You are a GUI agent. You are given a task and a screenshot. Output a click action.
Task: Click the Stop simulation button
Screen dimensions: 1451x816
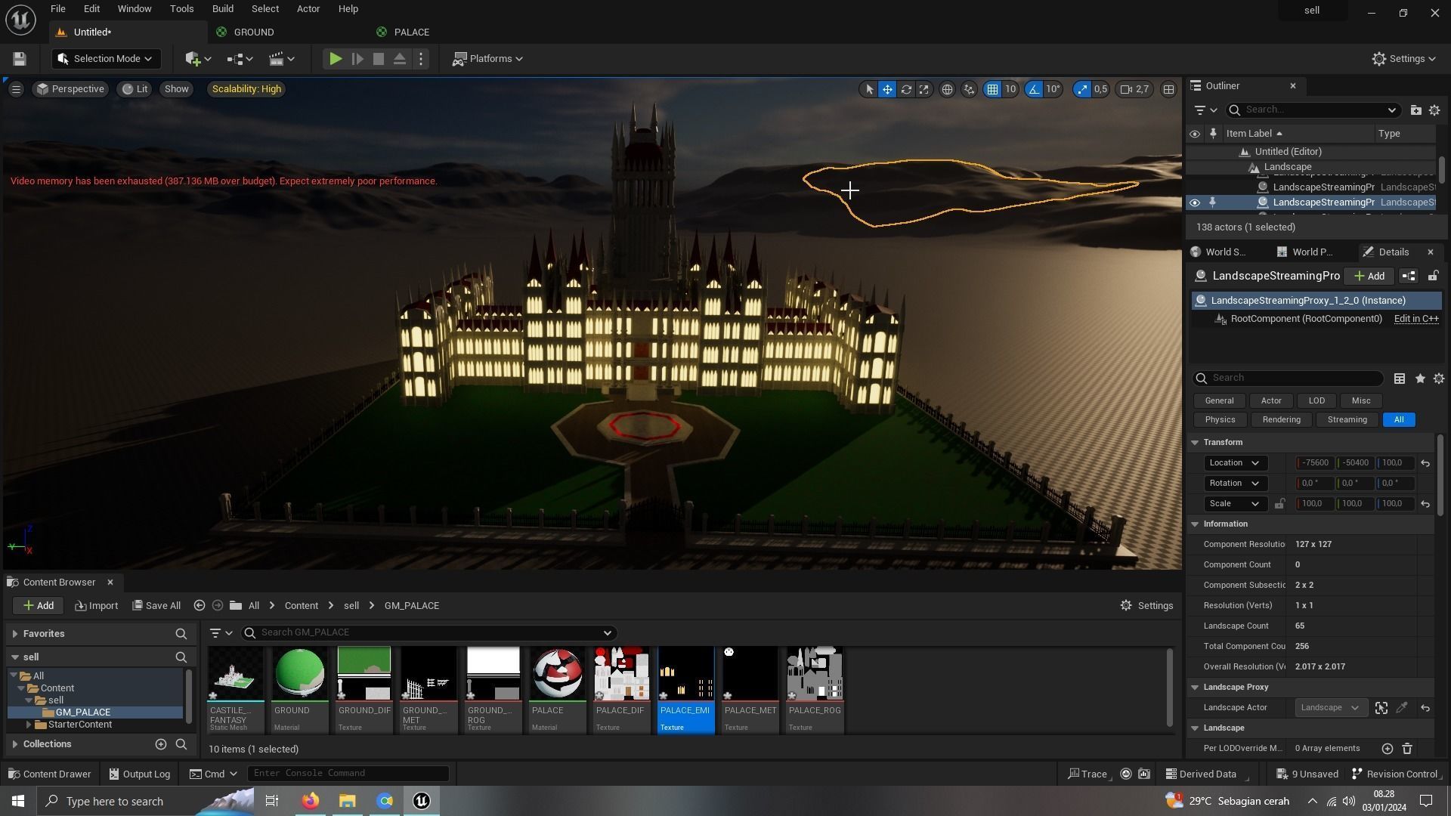point(379,59)
